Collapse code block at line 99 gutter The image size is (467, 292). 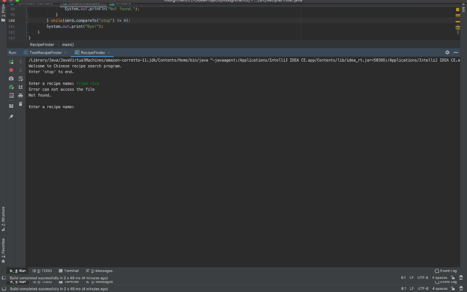[27, 15]
